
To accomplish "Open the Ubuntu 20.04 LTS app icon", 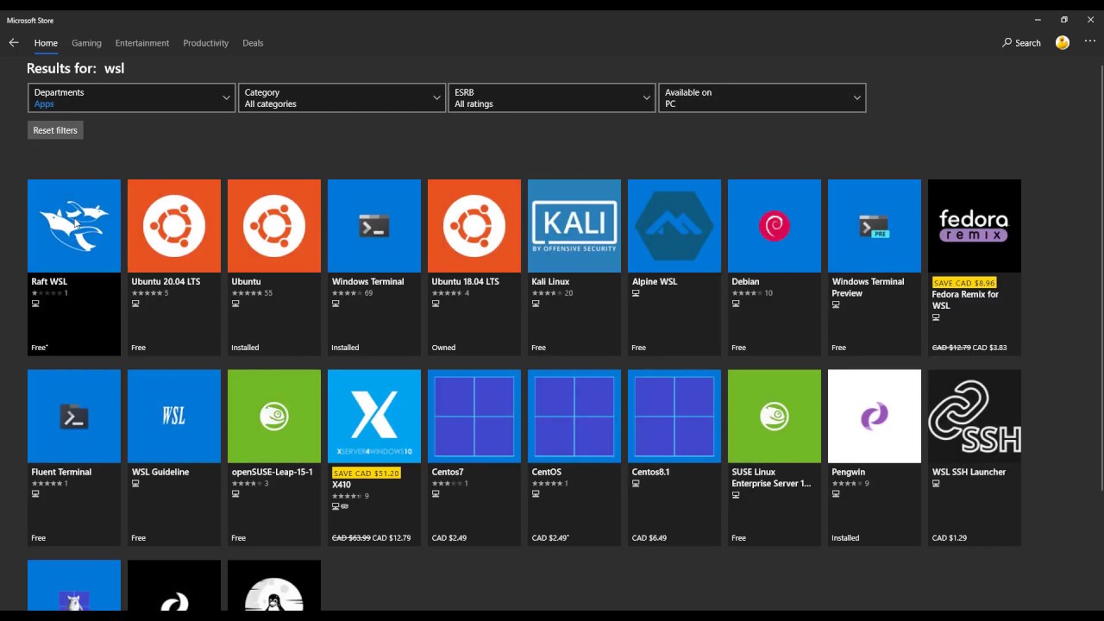I will click(174, 226).
